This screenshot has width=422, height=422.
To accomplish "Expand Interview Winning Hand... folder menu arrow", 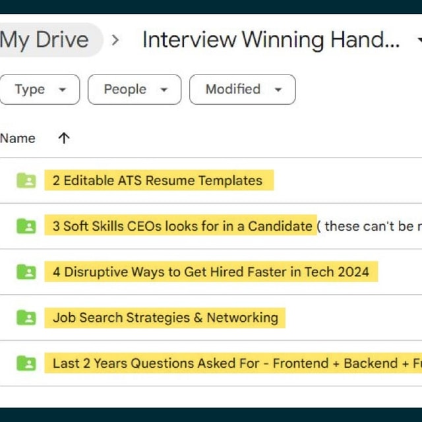I will point(418,40).
